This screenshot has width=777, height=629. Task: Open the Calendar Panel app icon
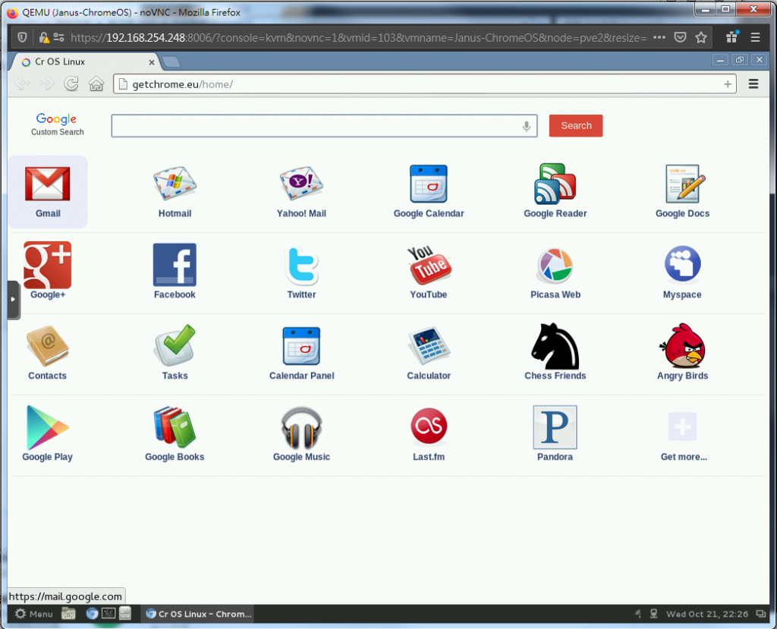pyautogui.click(x=301, y=346)
